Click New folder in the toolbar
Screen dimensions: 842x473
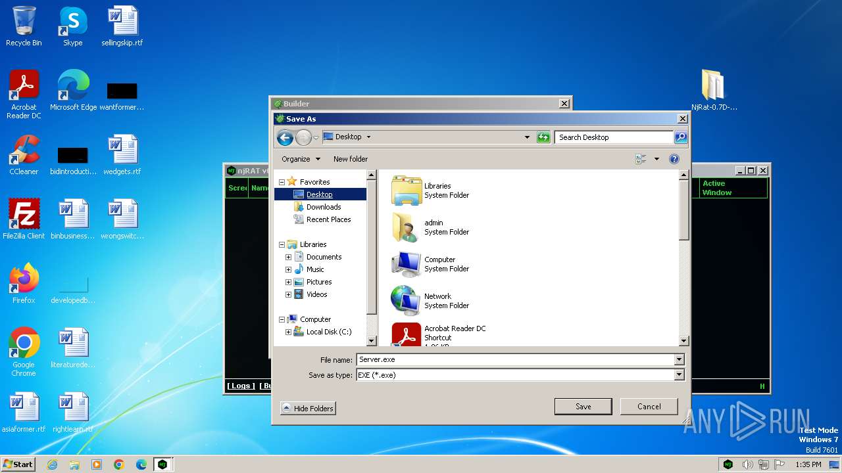pos(351,159)
